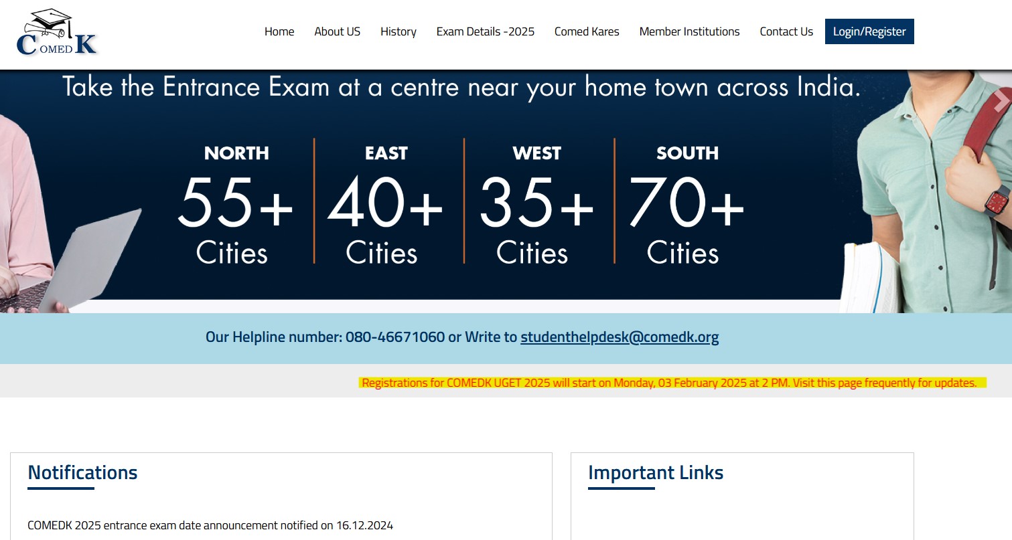The width and height of the screenshot is (1012, 540).
Task: Click the highlighted UGET 2025 registration notice
Action: (672, 382)
